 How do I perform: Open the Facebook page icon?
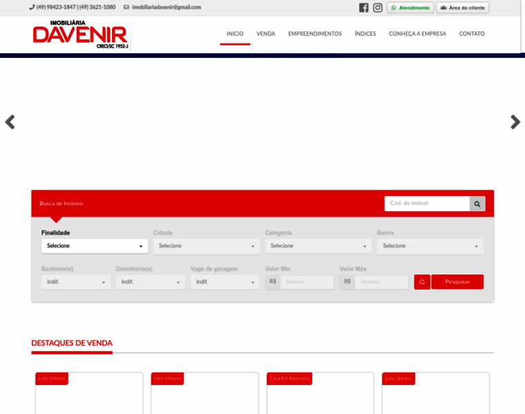[x=363, y=8]
